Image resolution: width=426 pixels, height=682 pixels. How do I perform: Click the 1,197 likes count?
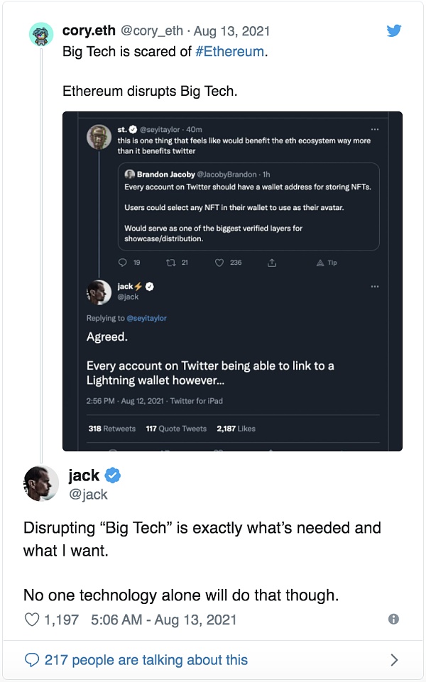tap(61, 620)
